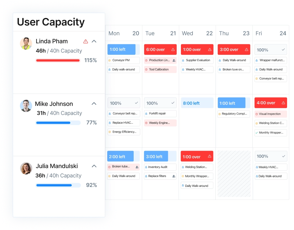
Task: Click Linda Pham's red capacity progress bar
Action: pos(58,60)
